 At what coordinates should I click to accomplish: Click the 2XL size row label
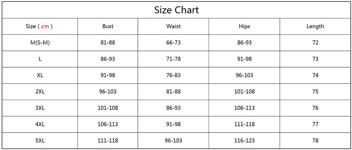click(40, 92)
